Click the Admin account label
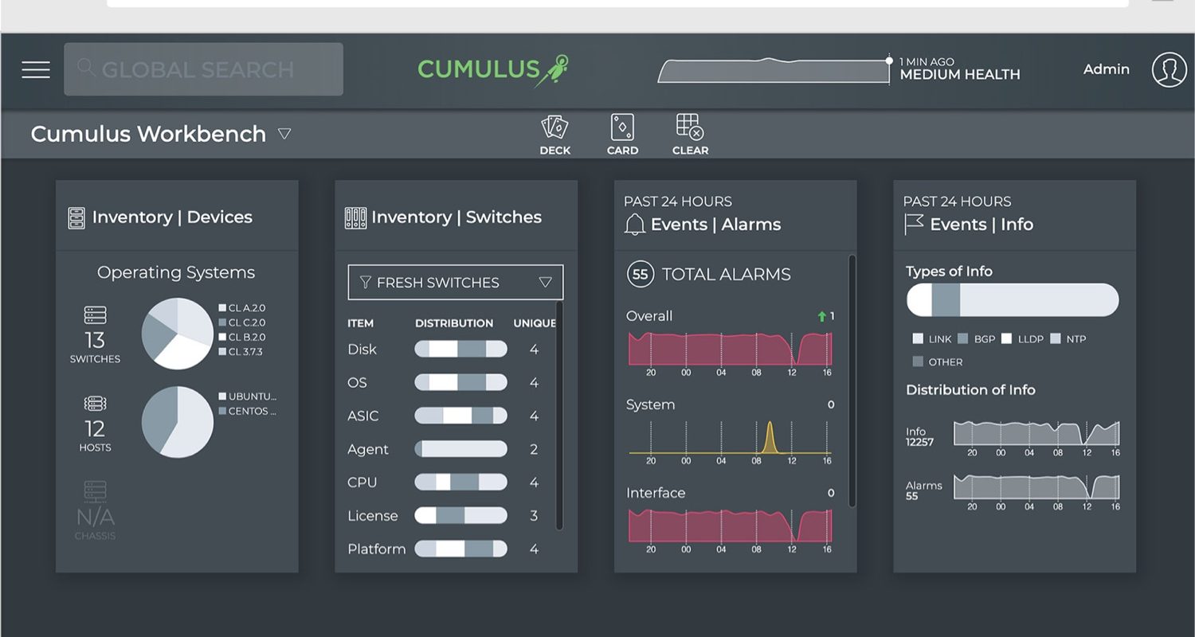The width and height of the screenshot is (1195, 637). pyautogui.click(x=1107, y=69)
